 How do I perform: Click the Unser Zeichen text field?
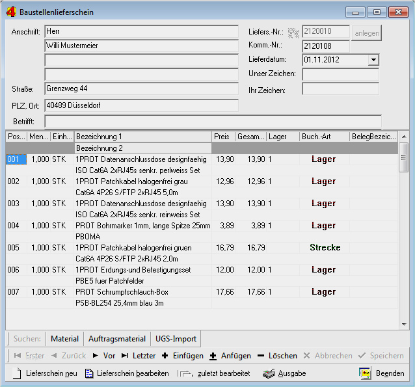coord(340,74)
